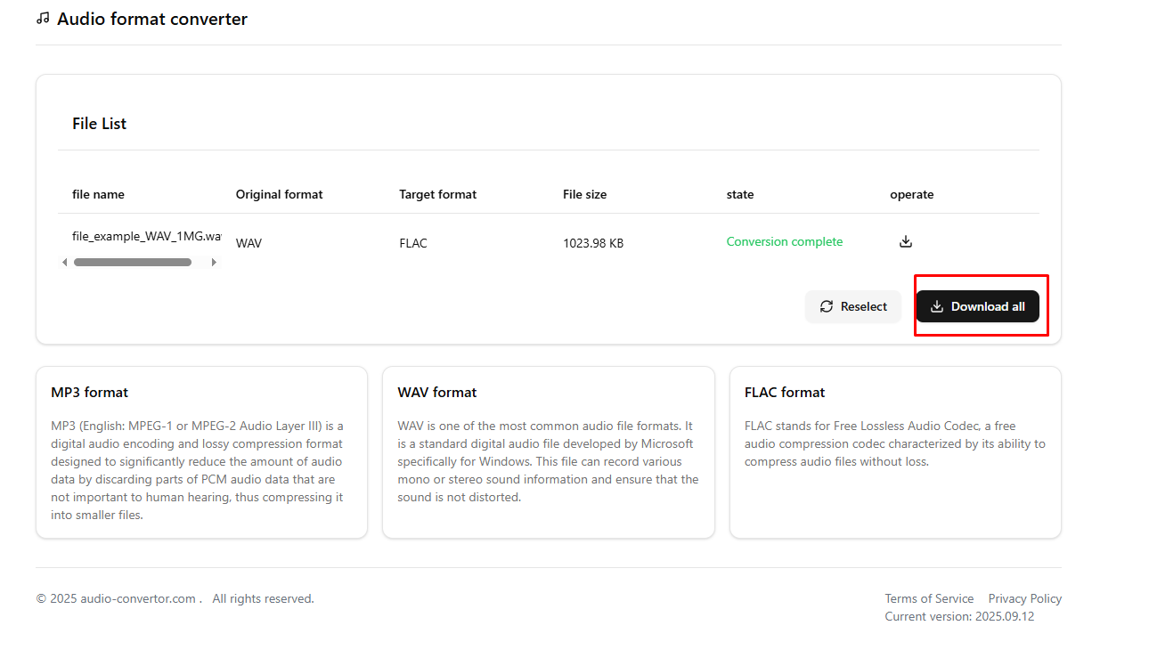
Task: Click the file_example_WAV_1MG file name
Action: tap(146, 236)
